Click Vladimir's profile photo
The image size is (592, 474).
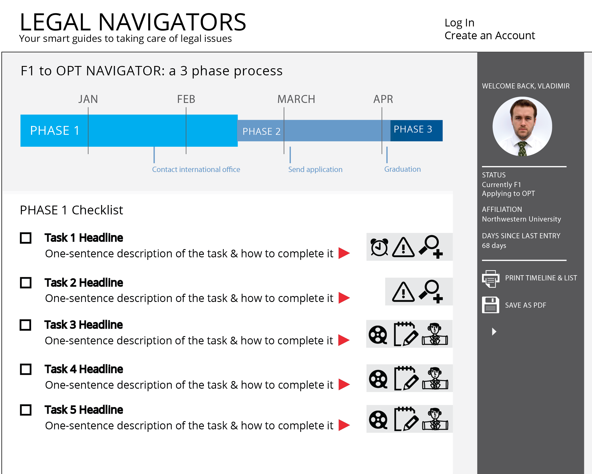522,127
